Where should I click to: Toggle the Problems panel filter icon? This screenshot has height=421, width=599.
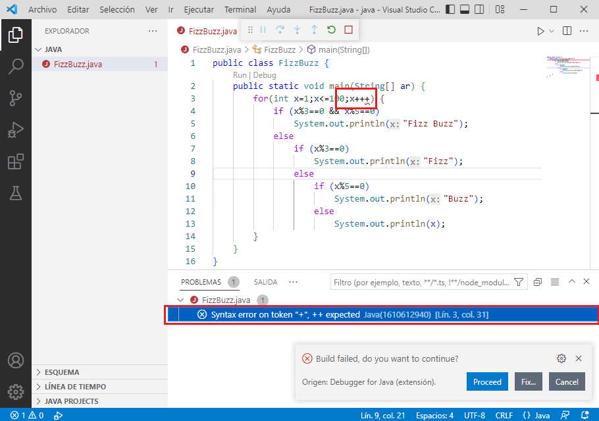click(519, 281)
